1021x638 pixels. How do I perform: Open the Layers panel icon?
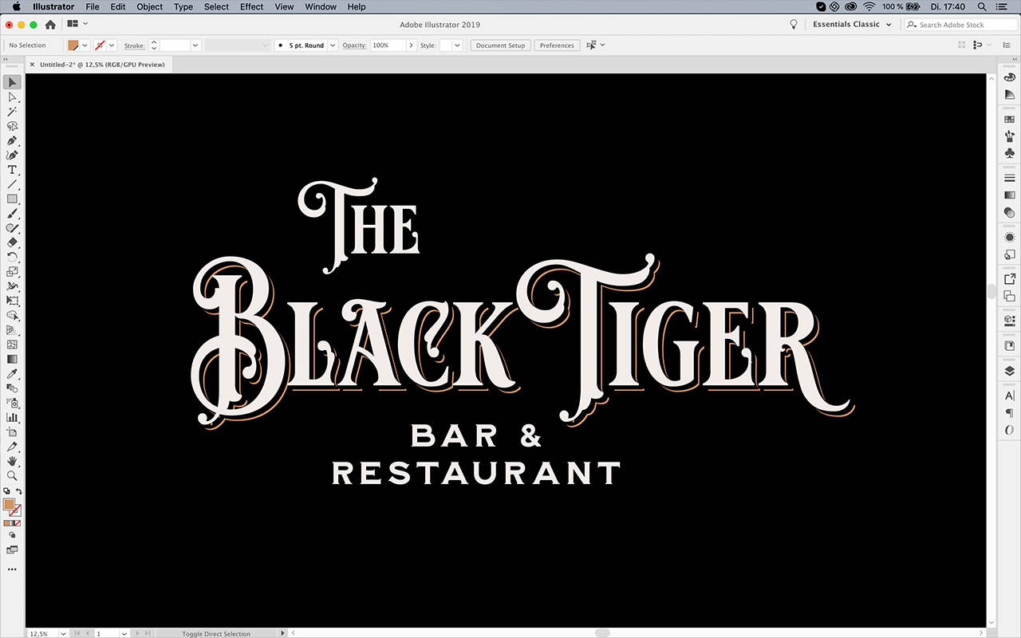click(1009, 371)
